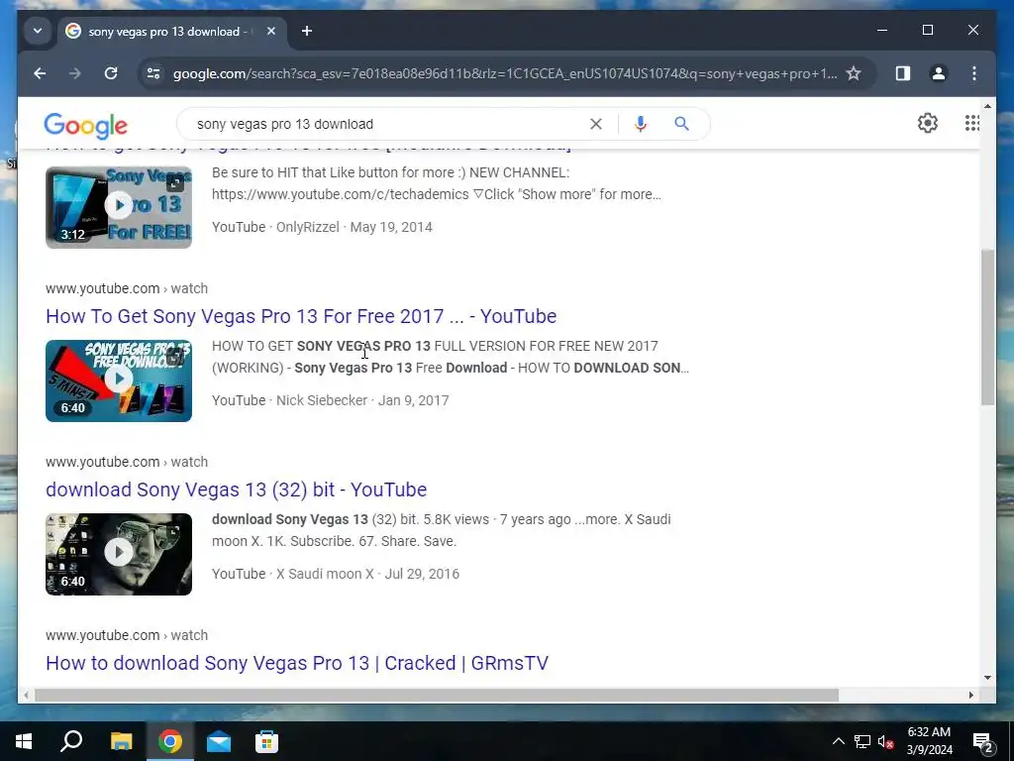Open a new tab with plus button
This screenshot has height=761, width=1014.
click(307, 31)
